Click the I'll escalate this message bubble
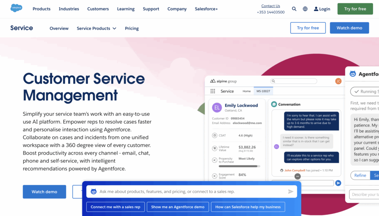Screen dimensions: 379x216 pos(311,157)
